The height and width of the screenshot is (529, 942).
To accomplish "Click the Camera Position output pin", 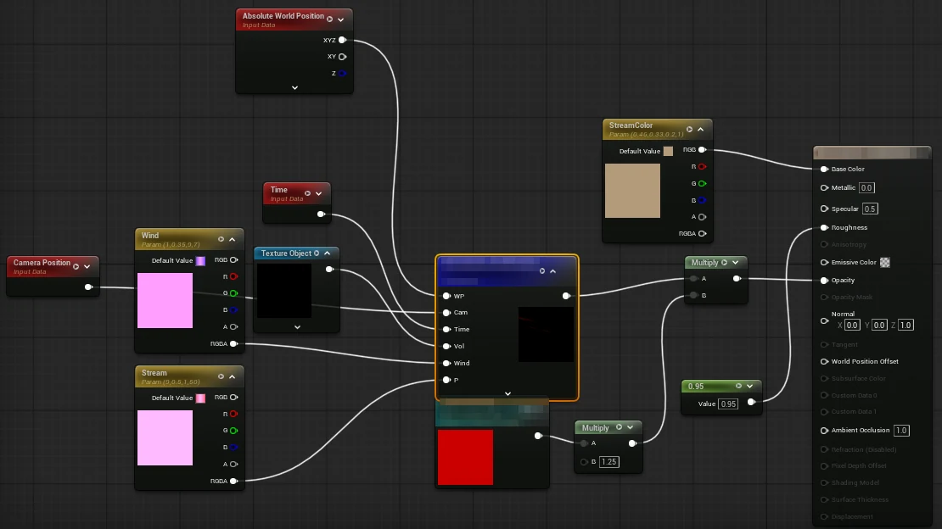I will [89, 287].
